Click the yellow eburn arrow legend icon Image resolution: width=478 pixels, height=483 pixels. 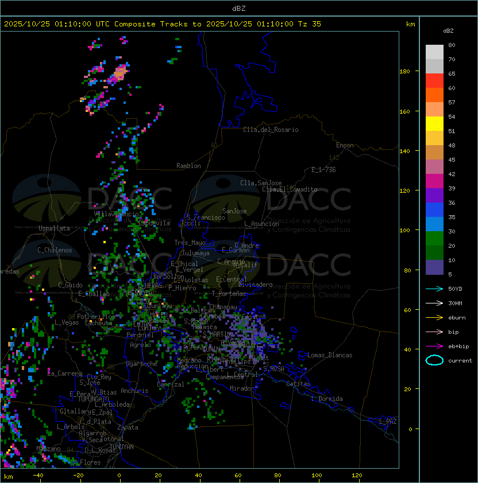pos(434,318)
